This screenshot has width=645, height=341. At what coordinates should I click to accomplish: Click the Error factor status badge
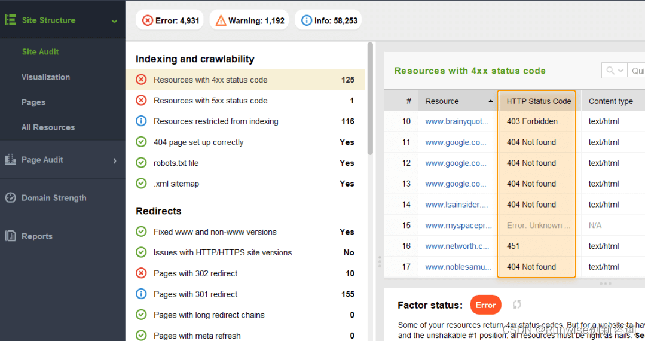coord(485,305)
